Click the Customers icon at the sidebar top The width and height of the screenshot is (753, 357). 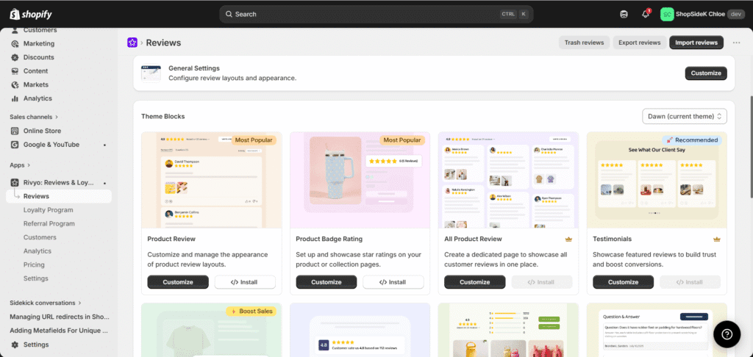click(15, 29)
